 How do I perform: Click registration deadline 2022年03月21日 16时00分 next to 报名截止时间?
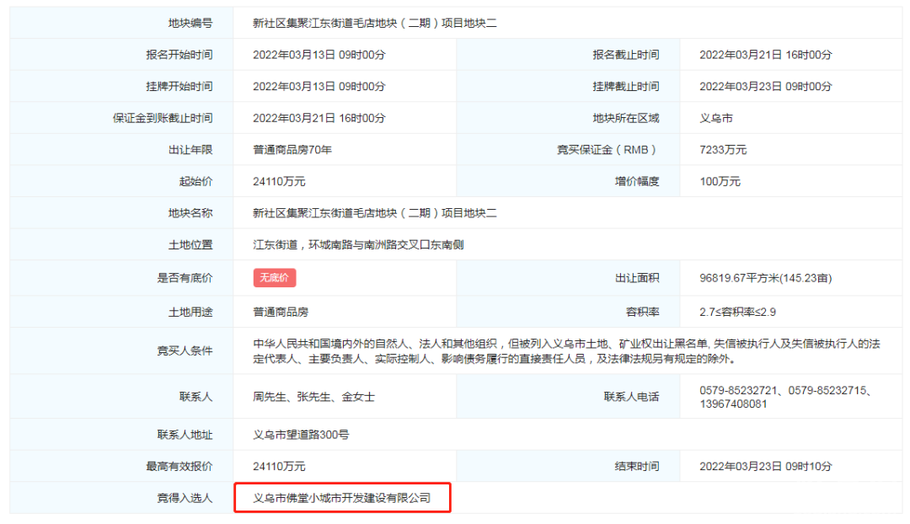click(x=765, y=55)
